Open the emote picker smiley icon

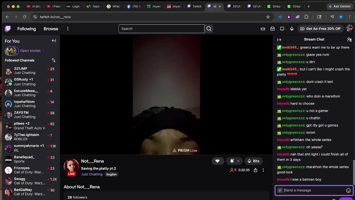click(348, 190)
